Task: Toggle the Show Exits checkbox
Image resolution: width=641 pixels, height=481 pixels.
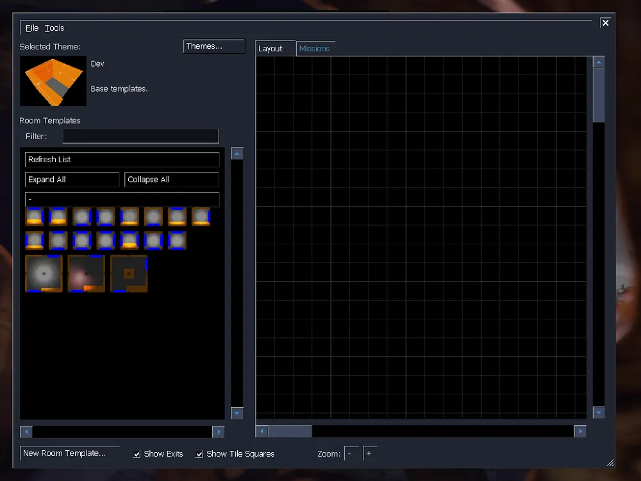Action: pyautogui.click(x=137, y=454)
